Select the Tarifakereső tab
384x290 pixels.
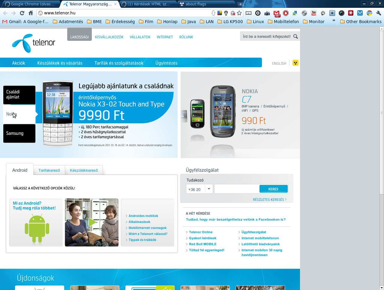[49, 170]
